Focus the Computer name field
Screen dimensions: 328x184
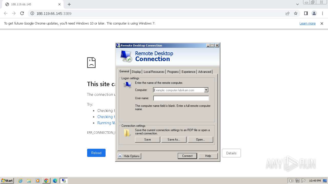coord(179,90)
